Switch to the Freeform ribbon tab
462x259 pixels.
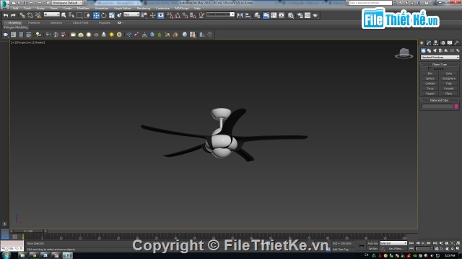34,22
